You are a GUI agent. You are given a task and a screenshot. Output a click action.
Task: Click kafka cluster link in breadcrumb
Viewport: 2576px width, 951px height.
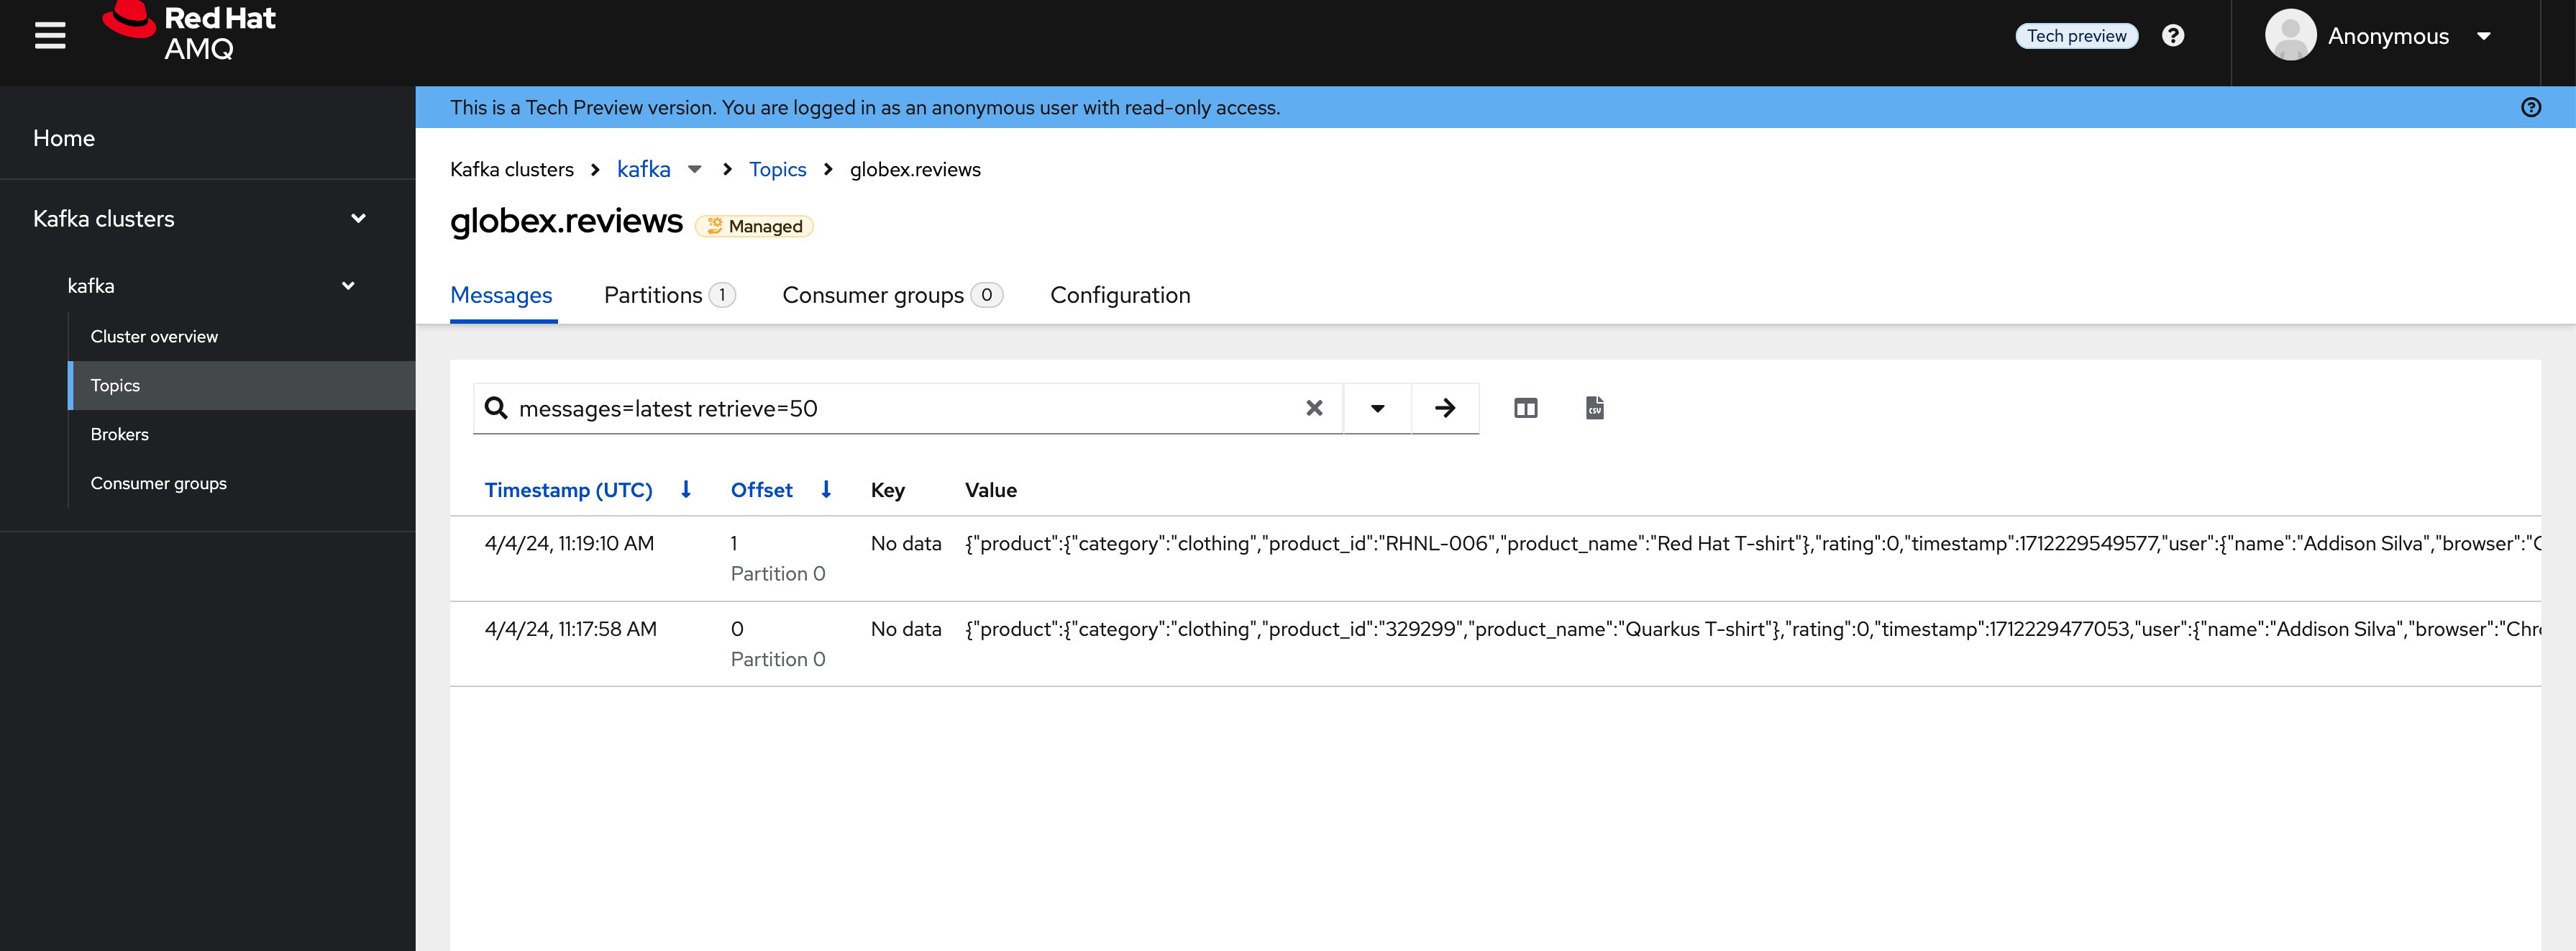pyautogui.click(x=642, y=169)
